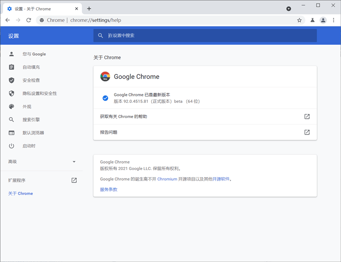The image size is (341, 262).
Task: Open 隐私设置和安全性 settings section
Action: point(40,93)
